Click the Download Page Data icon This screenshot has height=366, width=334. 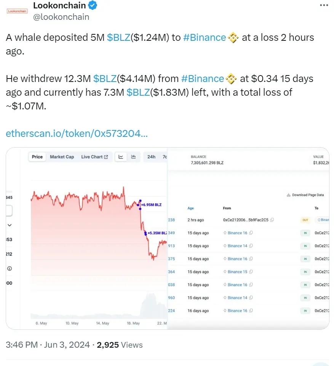coord(289,195)
